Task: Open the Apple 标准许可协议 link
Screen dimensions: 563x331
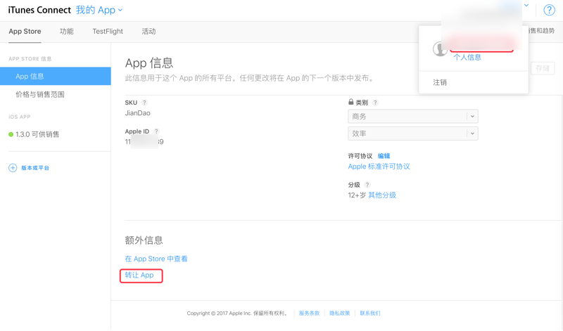Action: tap(379, 167)
